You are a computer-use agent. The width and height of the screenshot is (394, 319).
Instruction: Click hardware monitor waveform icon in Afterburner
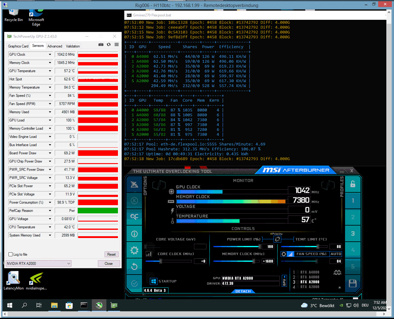337,272
